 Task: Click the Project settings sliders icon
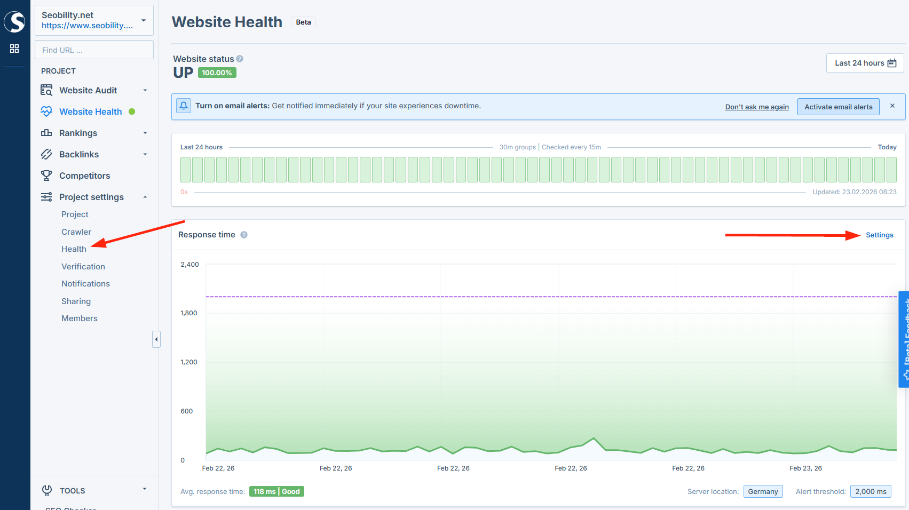click(x=46, y=197)
